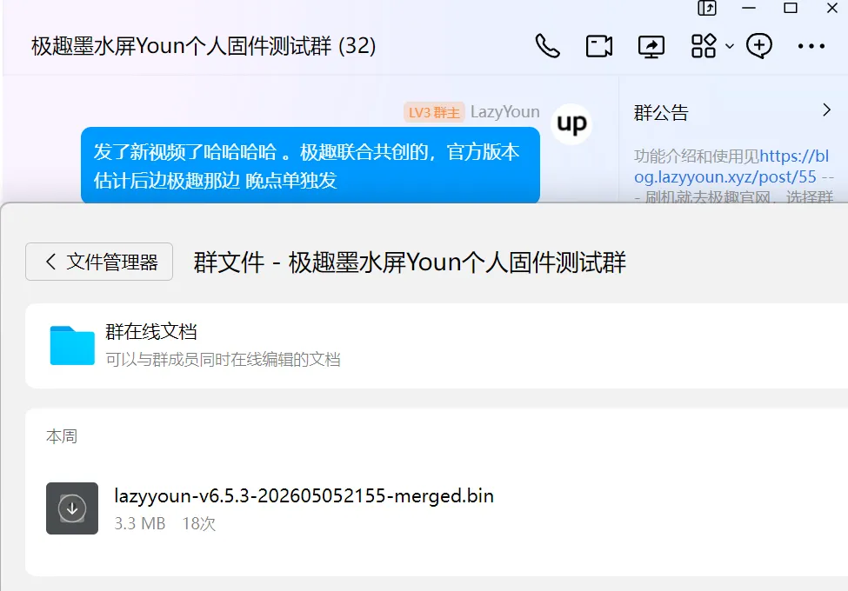The height and width of the screenshot is (591, 848).
Task: Select the LazyYoun sender name
Action: [x=504, y=112]
